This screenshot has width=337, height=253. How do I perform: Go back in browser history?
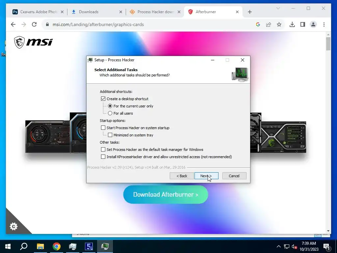13,24
